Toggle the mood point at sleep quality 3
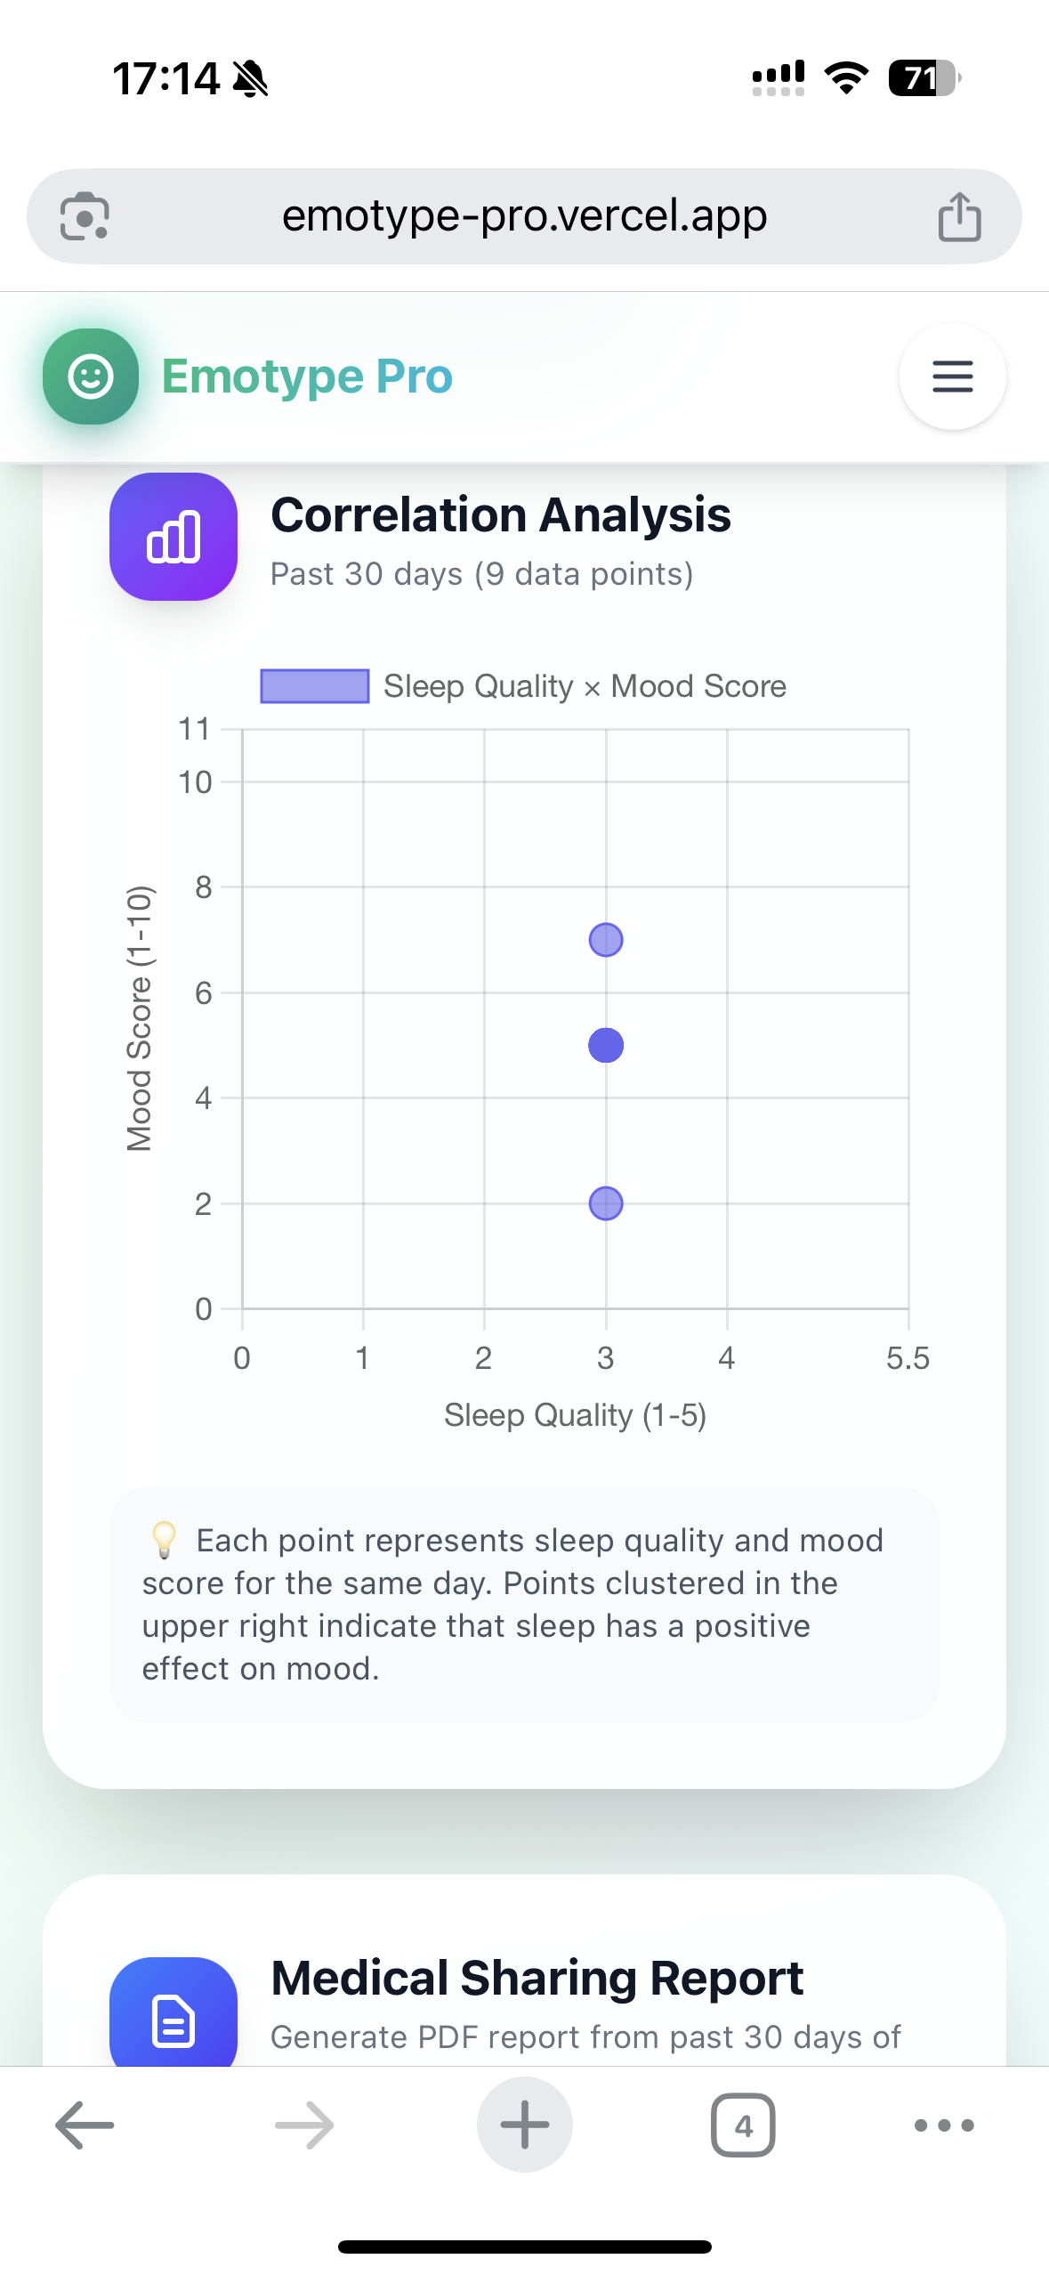 coord(605,1045)
